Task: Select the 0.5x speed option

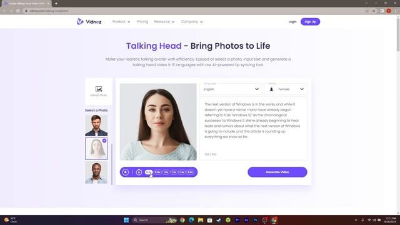Action: pyautogui.click(x=149, y=172)
